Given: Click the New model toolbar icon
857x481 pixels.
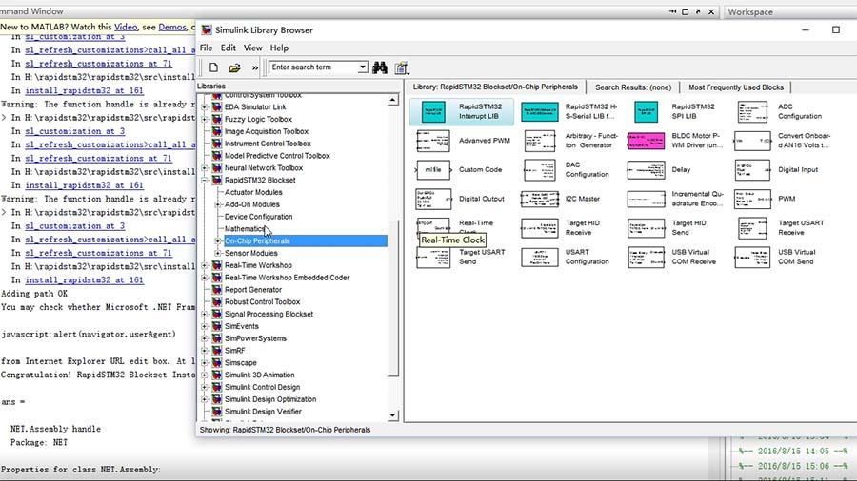Looking at the screenshot, I should 213,67.
